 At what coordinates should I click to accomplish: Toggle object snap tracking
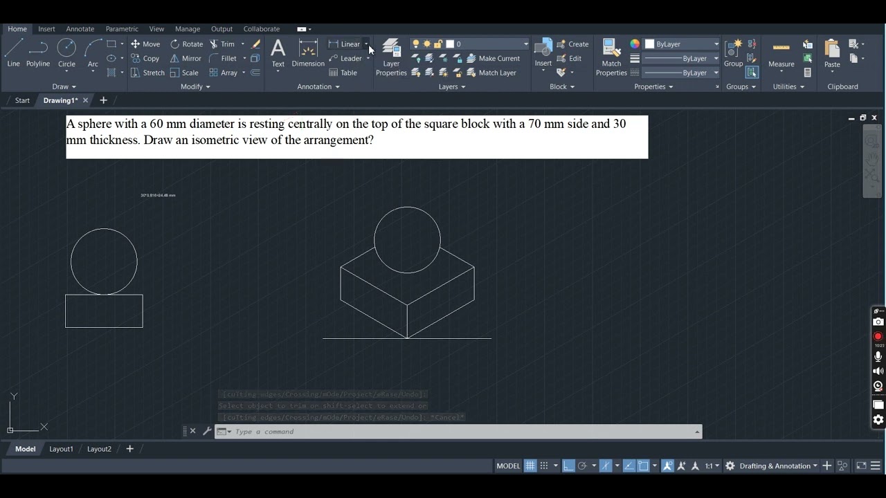tap(629, 465)
